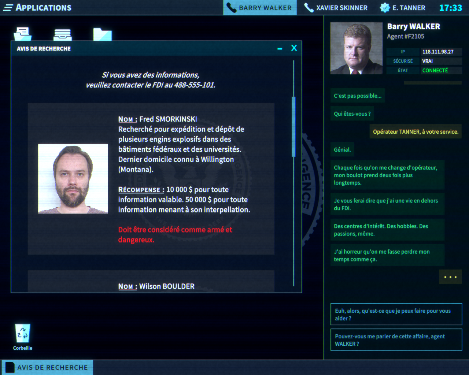Viewport: 469px width, 375px height.
Task: Click the typing indicator bubble with three dots
Action: click(x=450, y=277)
